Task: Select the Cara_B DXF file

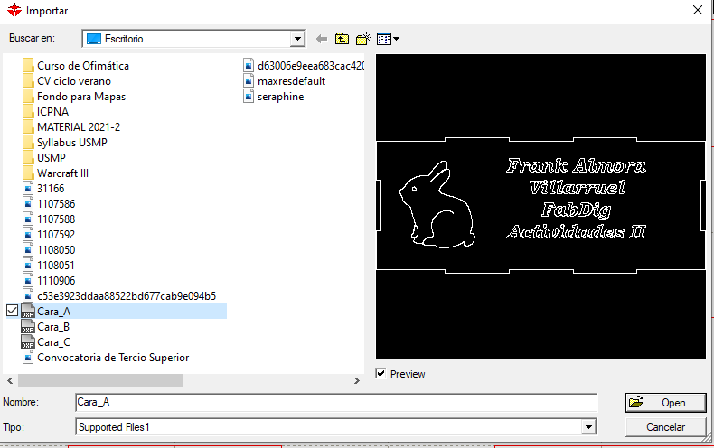Action: (x=45, y=327)
